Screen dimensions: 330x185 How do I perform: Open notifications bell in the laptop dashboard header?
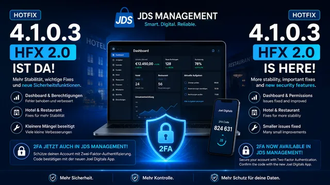coord(213,50)
